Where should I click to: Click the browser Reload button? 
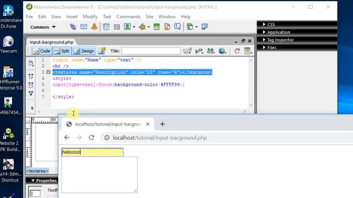[92, 137]
